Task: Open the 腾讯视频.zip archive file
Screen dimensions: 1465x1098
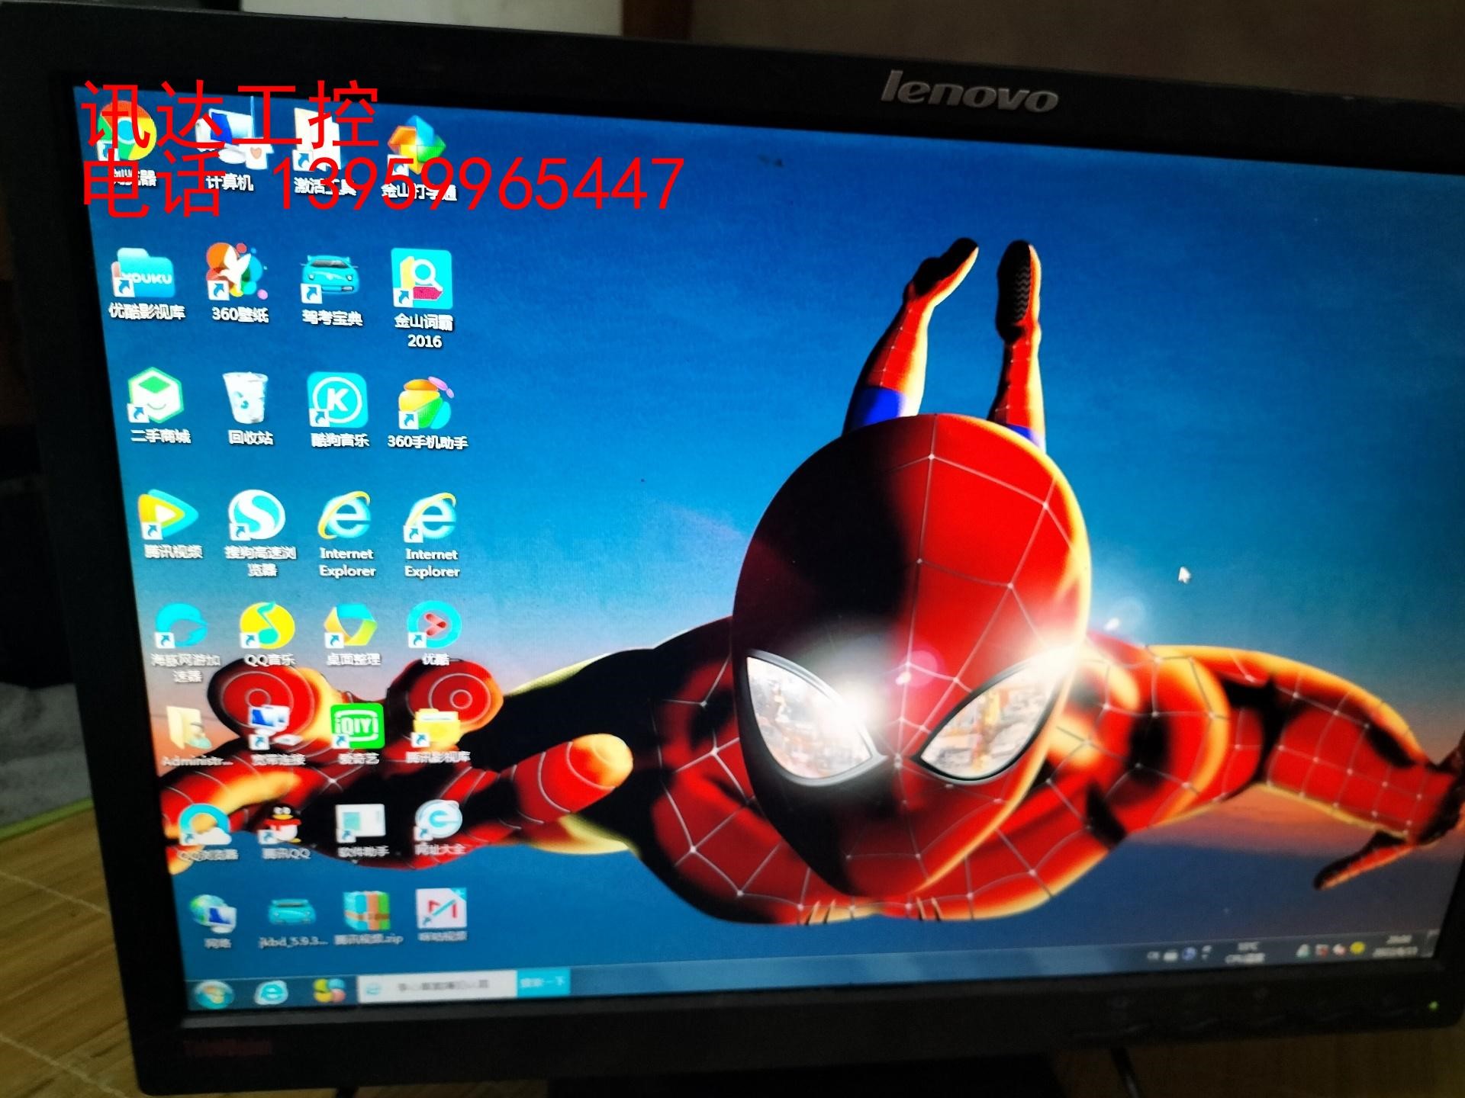Action: (368, 918)
